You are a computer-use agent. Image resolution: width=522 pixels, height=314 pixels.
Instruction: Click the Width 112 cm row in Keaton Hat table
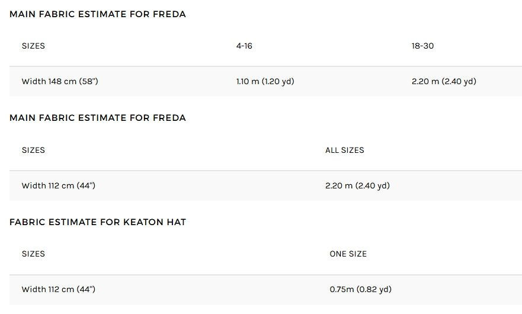click(265, 290)
